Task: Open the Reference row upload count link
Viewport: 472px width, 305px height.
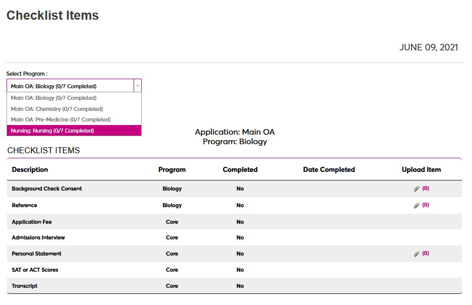Action: point(426,205)
